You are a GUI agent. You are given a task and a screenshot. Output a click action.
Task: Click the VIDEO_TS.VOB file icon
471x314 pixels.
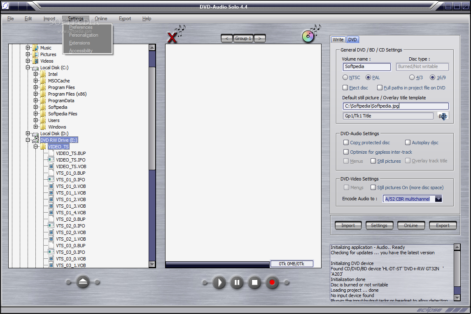[x=51, y=166]
